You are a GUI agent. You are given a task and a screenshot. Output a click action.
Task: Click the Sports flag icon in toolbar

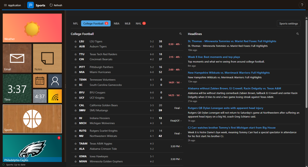(x=30, y=5)
